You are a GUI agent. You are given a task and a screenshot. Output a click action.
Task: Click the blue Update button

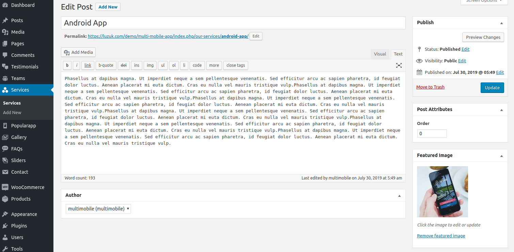tap(492, 88)
